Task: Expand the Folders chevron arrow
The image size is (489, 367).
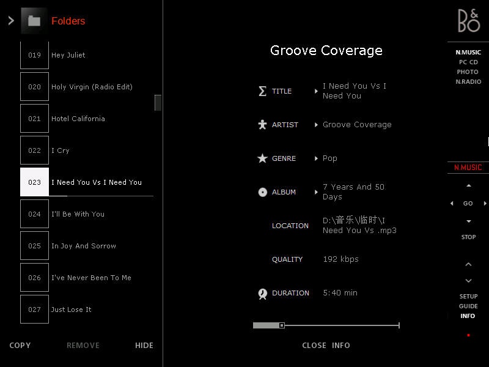Action: click(x=11, y=21)
